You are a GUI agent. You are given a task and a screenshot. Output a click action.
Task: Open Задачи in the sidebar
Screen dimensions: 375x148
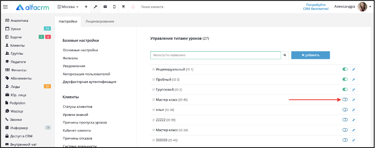point(14,37)
